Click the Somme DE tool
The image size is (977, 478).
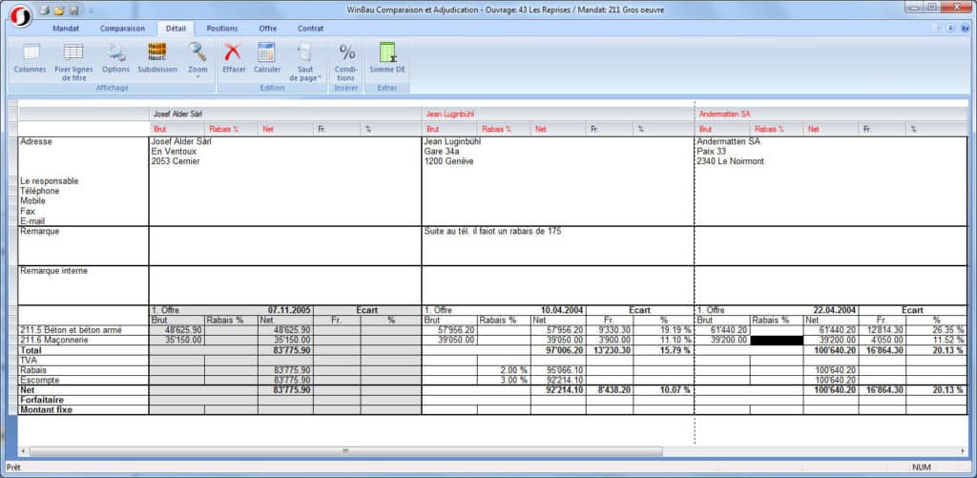387,58
